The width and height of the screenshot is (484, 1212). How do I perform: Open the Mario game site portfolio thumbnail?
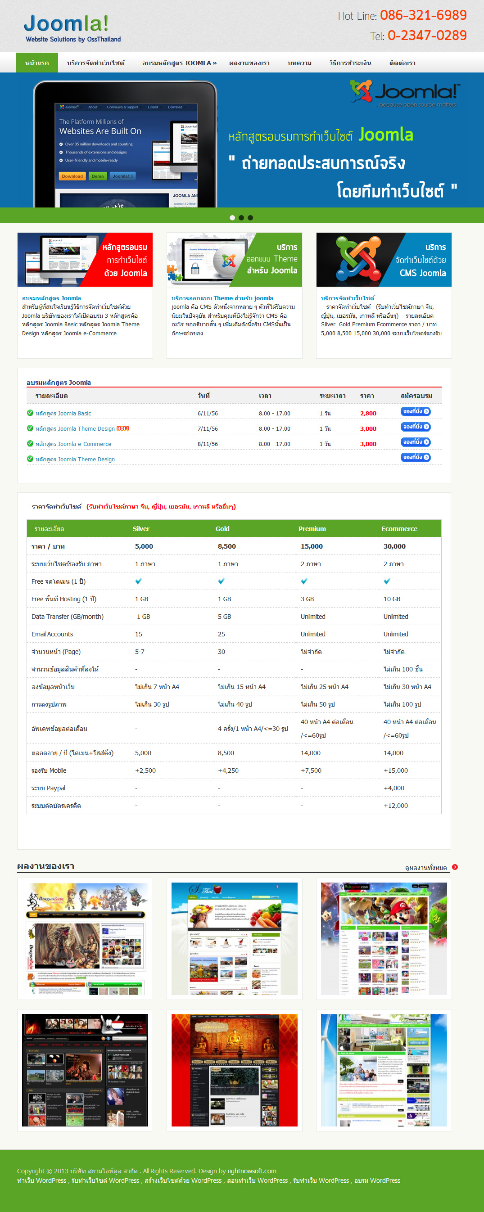[384, 939]
